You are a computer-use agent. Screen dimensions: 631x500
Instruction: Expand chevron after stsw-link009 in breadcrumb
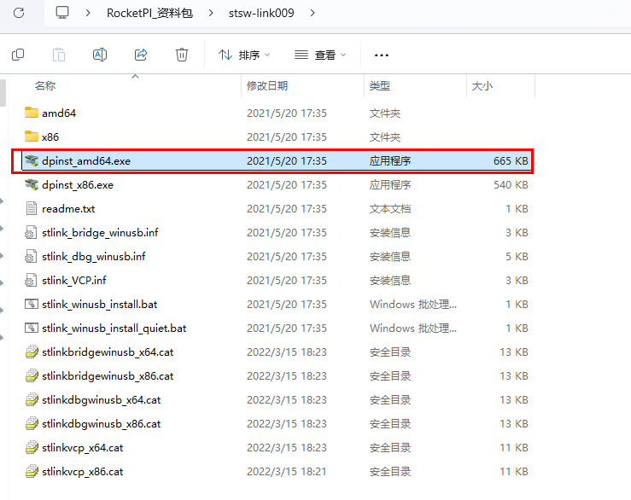[x=313, y=13]
